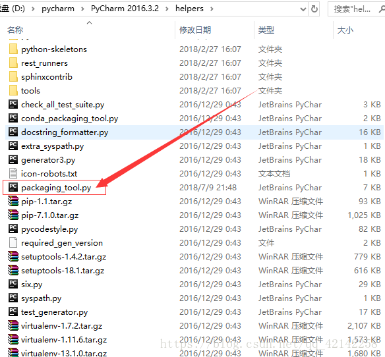
Task: Click the pip-7.1.0.tar.gz WinRAR archive icon
Action: [13, 215]
